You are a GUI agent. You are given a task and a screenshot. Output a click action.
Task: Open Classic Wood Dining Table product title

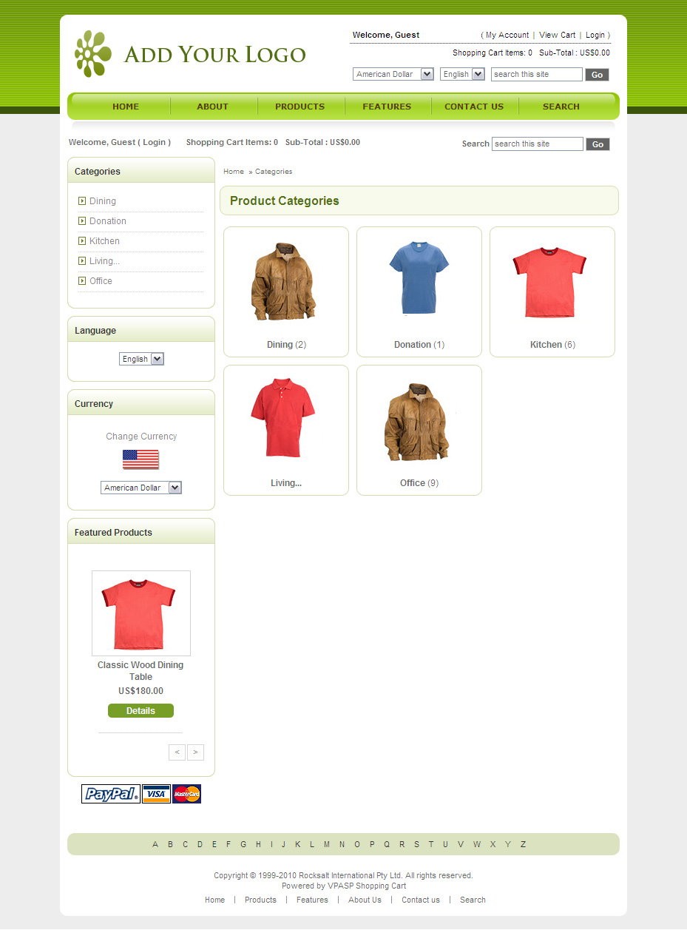click(x=141, y=671)
